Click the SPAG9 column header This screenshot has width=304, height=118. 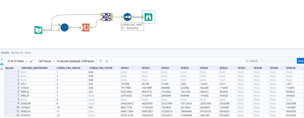tap(278, 68)
